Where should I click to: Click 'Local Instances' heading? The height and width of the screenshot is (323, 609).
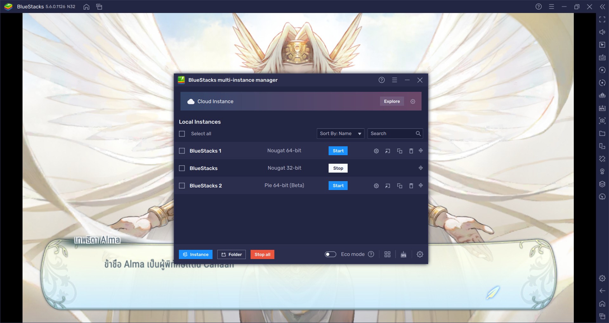[x=200, y=122]
